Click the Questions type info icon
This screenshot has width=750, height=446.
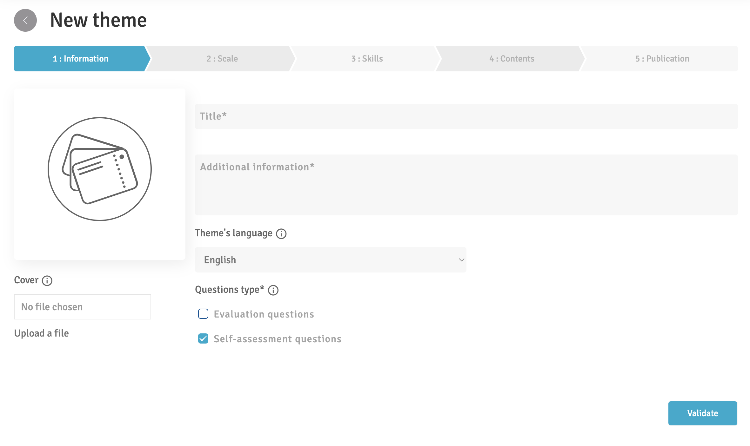(273, 290)
